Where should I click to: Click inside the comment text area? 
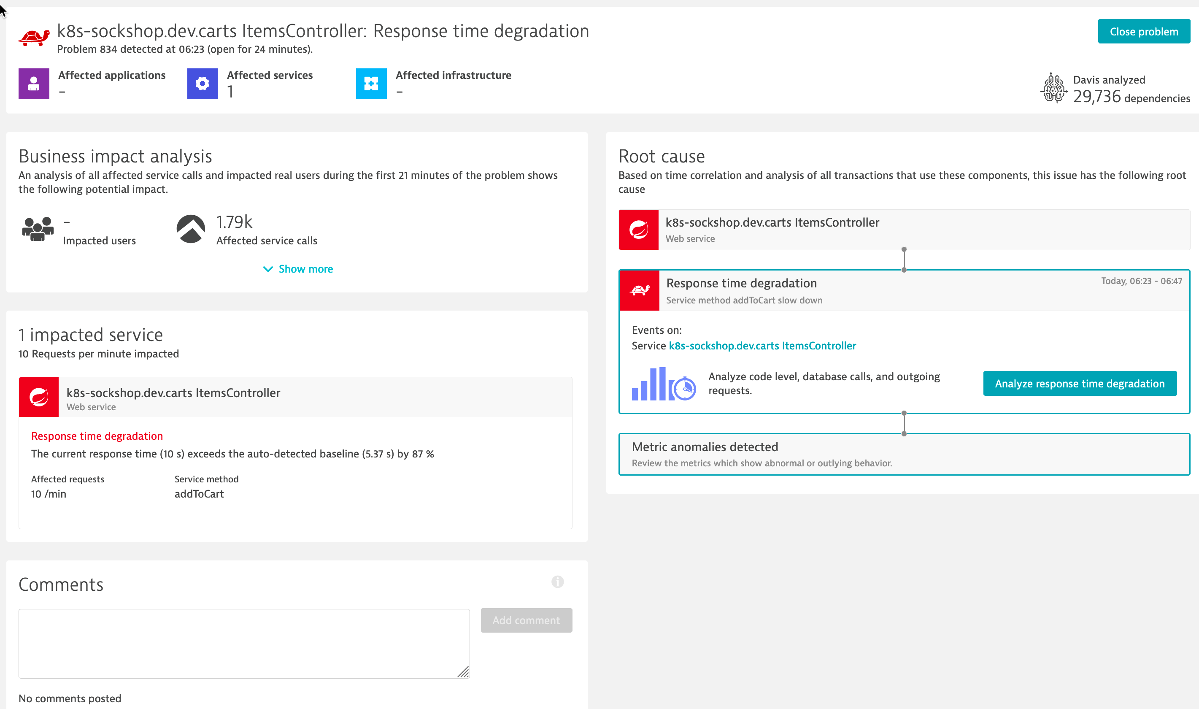(244, 644)
